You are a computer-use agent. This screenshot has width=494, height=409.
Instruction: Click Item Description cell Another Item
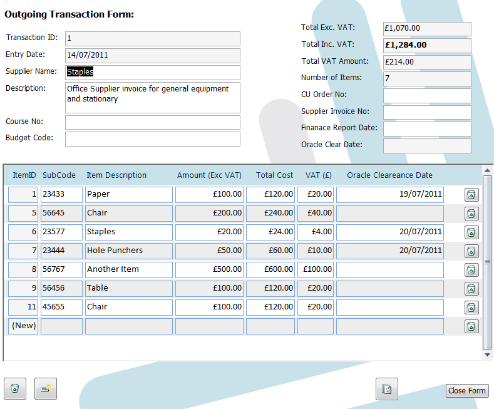[x=129, y=270]
